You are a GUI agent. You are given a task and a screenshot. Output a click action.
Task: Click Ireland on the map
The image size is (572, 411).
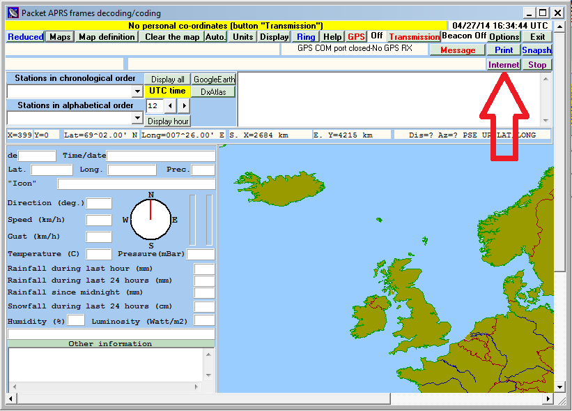(369, 317)
